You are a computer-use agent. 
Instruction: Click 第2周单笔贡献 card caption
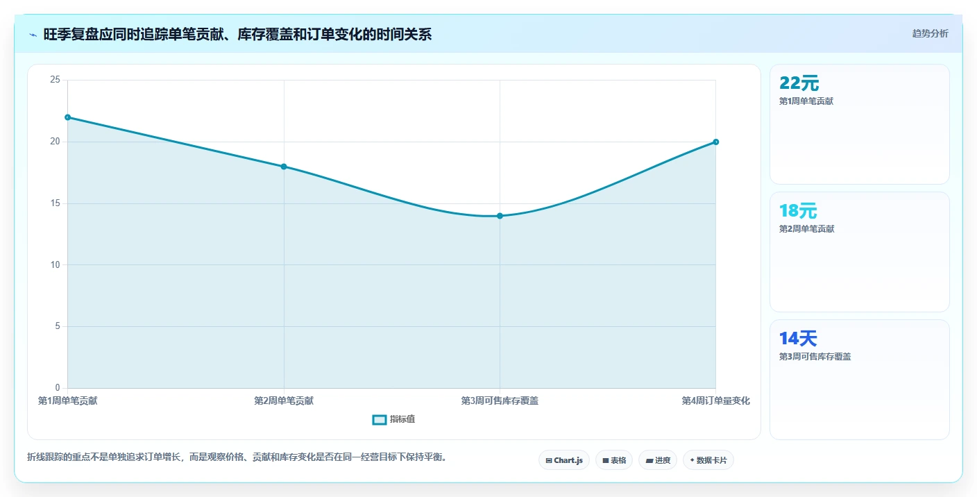click(x=806, y=229)
